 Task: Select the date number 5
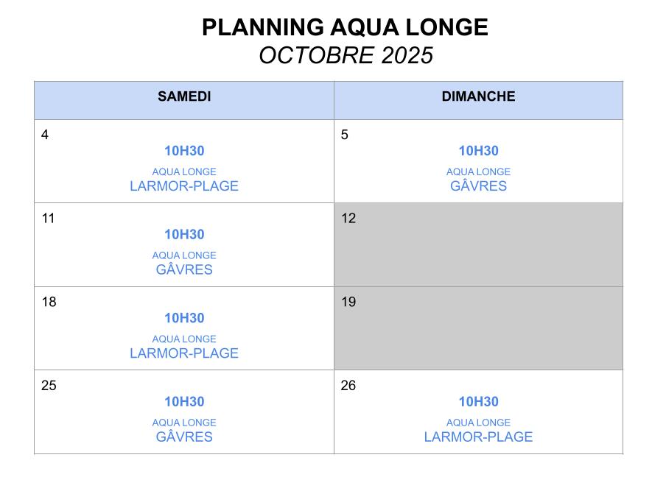click(x=345, y=135)
